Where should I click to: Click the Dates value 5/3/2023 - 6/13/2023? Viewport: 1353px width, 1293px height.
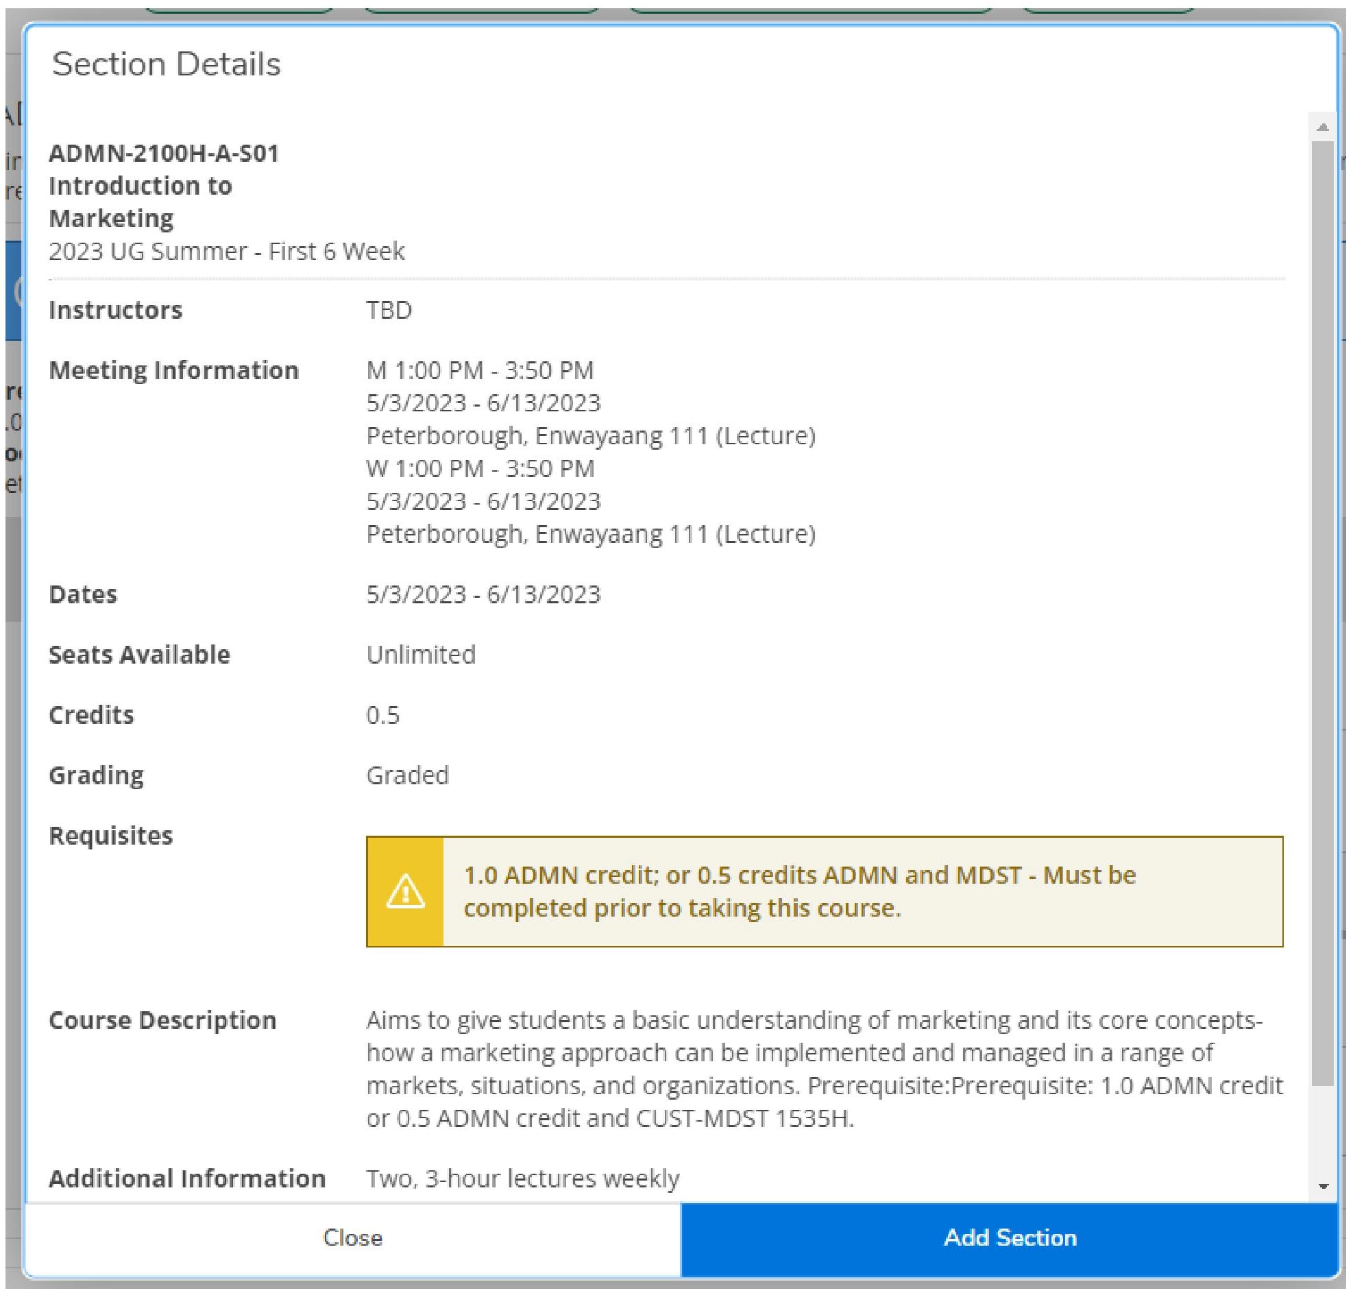pos(485,594)
